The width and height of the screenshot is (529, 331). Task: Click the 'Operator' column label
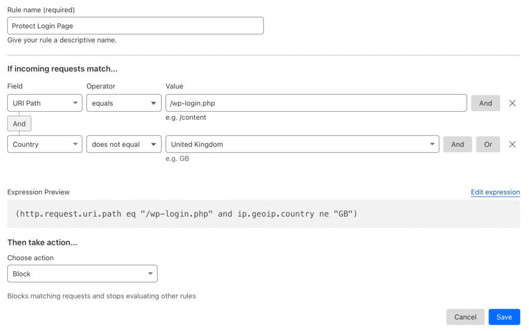[x=101, y=86]
